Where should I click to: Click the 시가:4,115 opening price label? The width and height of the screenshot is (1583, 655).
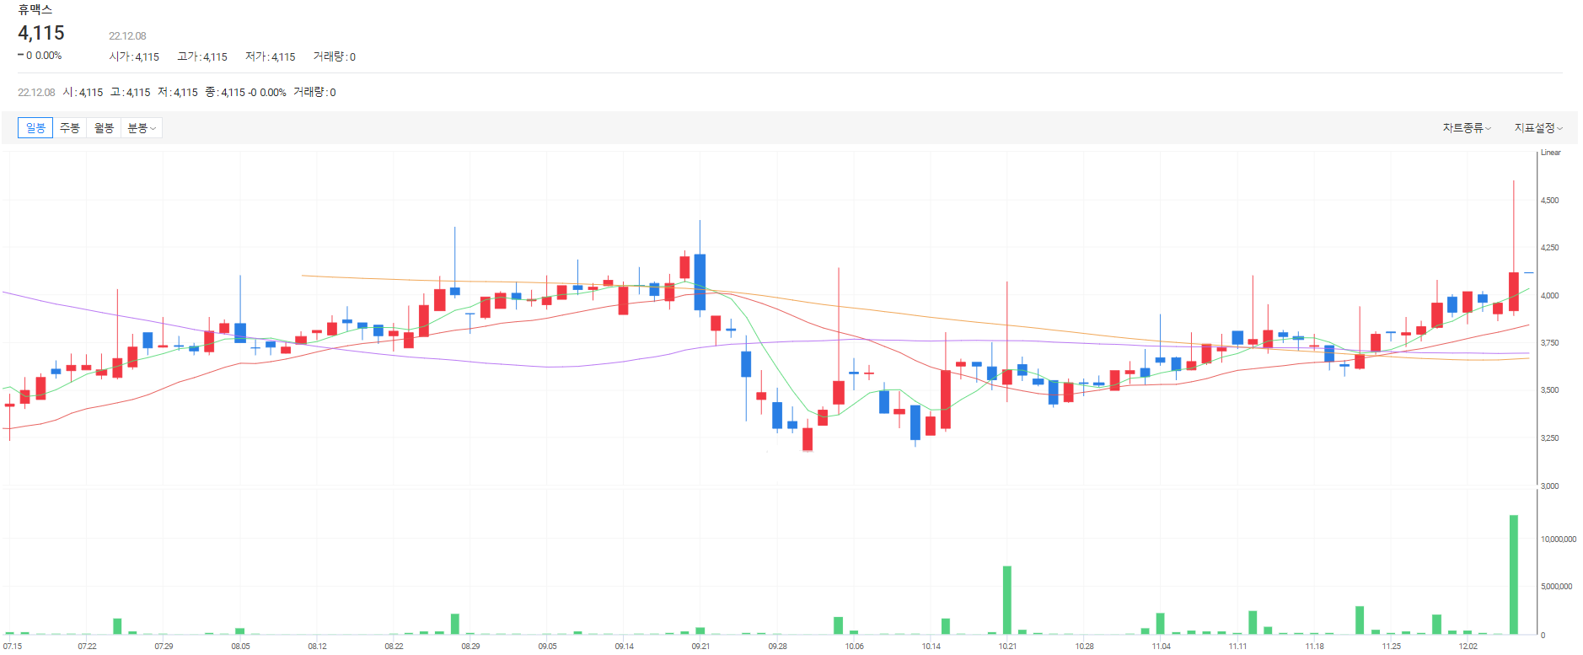pos(134,57)
